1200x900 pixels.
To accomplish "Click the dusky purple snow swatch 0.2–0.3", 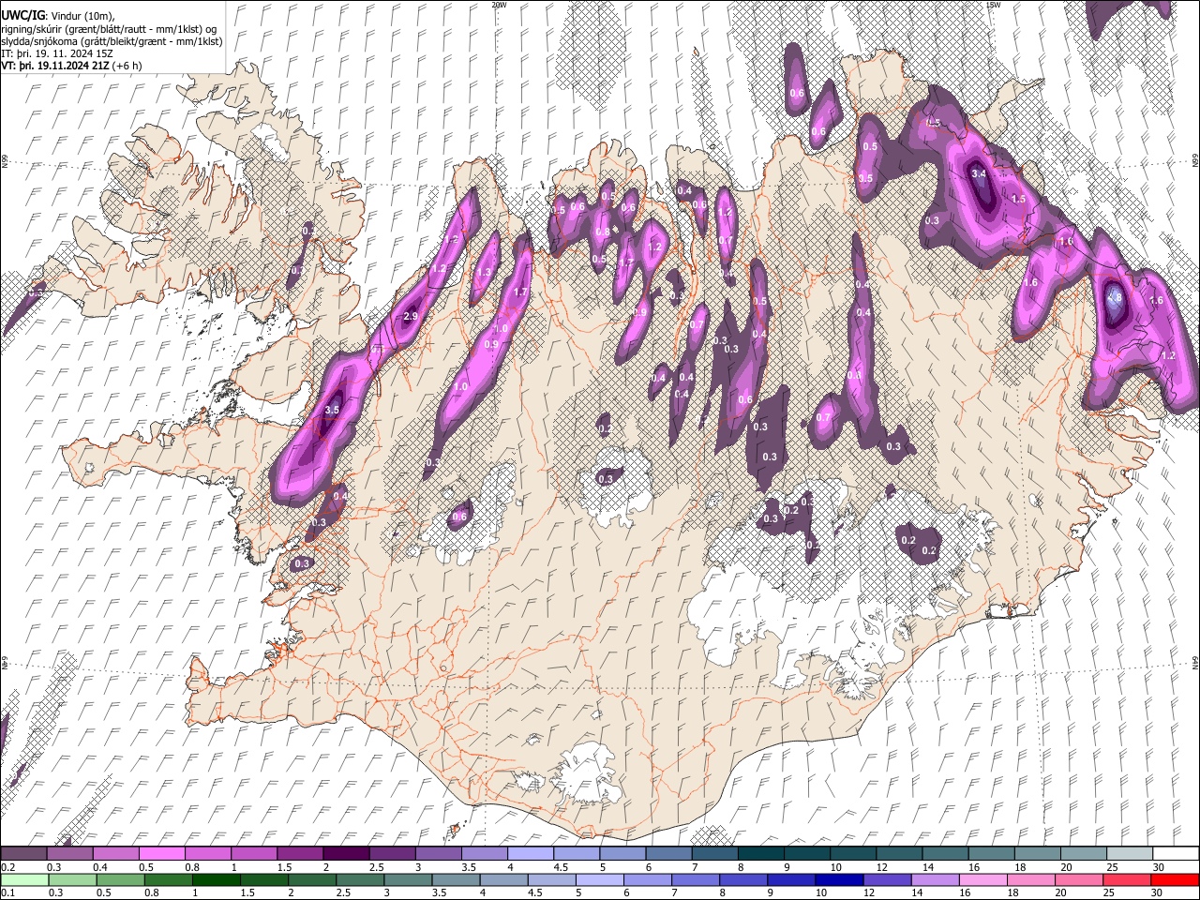I will coord(23,853).
